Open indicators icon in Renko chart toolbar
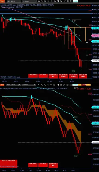Image resolution: width=99 pixels, height=172 pixels. click(x=64, y=84)
